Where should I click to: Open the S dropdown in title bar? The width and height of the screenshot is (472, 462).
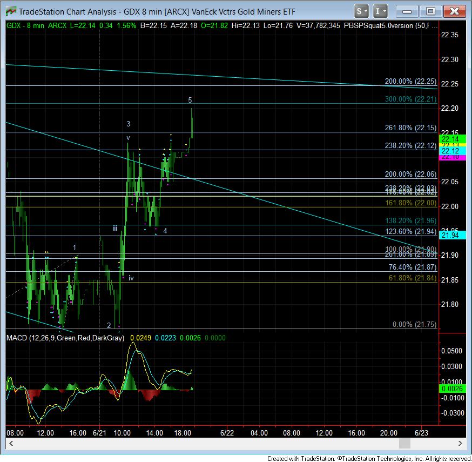click(x=361, y=11)
